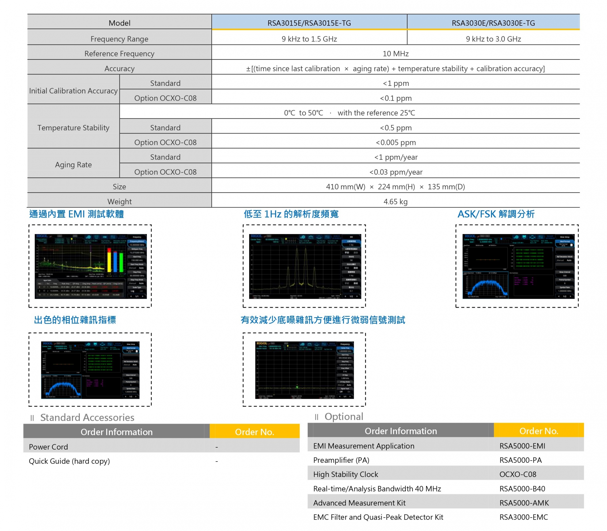Click the phase noise indicator screenshot thumbnail
The width and height of the screenshot is (607, 531).
(90, 370)
